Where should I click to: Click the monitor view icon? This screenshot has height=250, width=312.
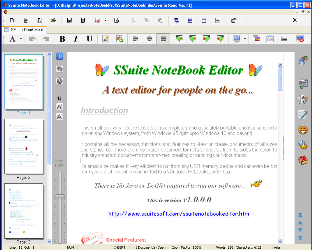(x=237, y=38)
